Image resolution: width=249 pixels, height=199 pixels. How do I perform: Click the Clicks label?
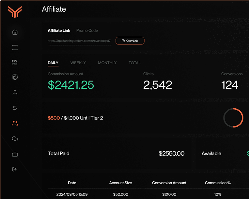[x=148, y=74]
